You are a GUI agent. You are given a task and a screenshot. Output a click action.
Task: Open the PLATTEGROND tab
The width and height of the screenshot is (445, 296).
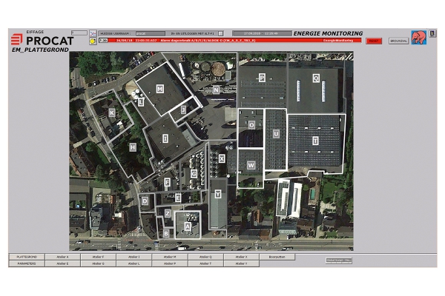pyautogui.click(x=27, y=257)
